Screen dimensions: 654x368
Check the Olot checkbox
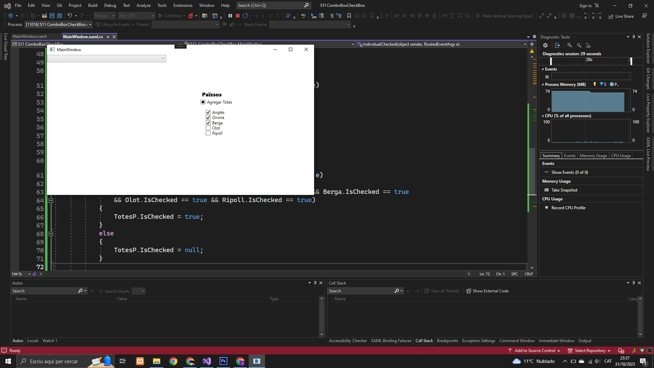[208, 128]
